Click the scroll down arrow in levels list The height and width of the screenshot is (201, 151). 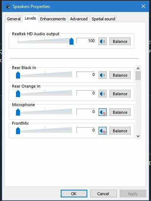coord(138,136)
